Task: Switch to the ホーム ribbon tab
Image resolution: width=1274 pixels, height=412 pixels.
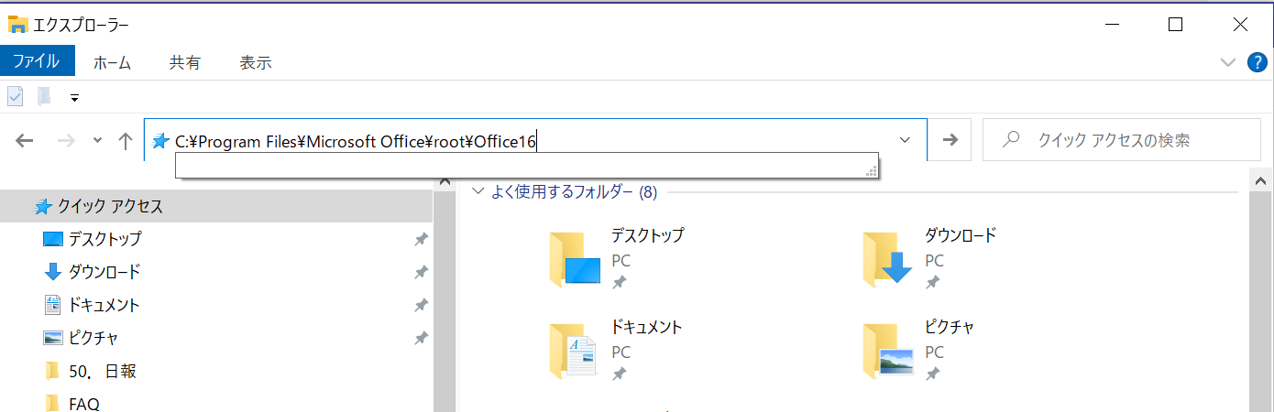Action: pyautogui.click(x=112, y=62)
